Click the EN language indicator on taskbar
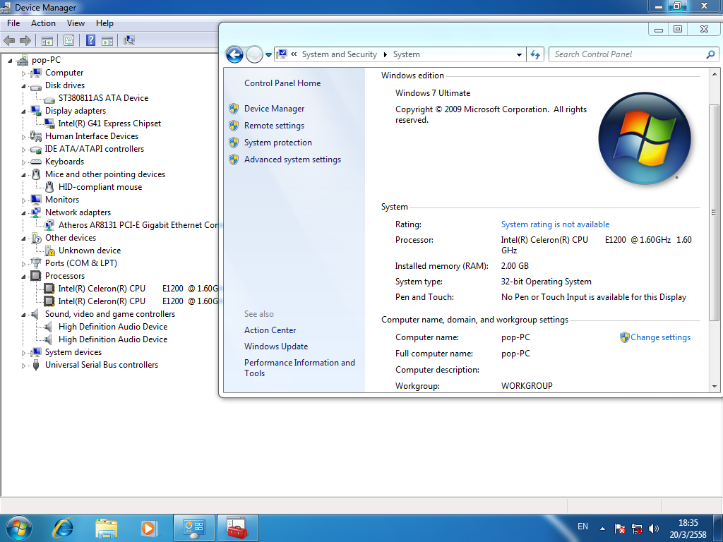Viewport: 723px width, 542px height. click(x=582, y=526)
